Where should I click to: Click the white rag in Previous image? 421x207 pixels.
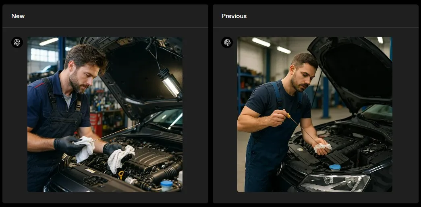click(x=322, y=148)
